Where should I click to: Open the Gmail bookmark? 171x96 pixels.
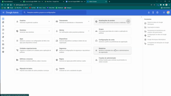pos(26,8)
